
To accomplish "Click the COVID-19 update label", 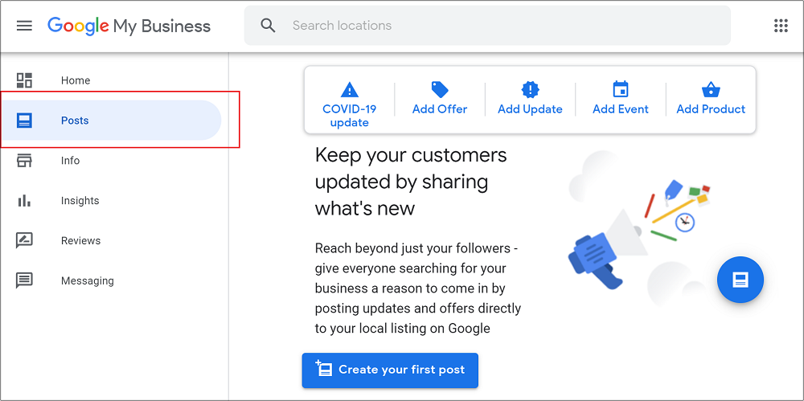I will [349, 116].
